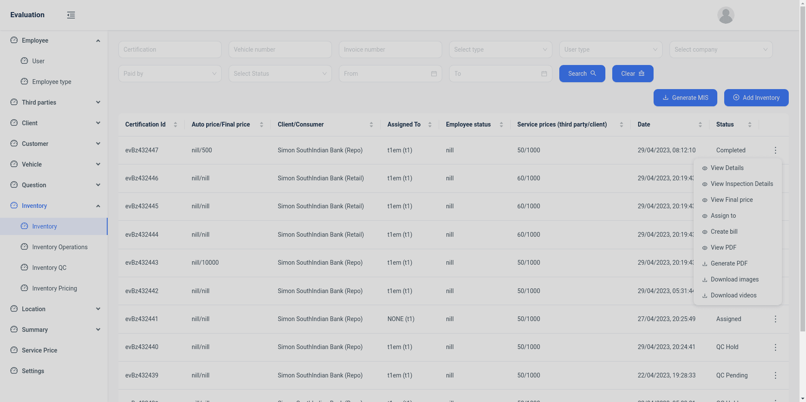
Task: Expand the Customer sidebar section
Action: click(98, 144)
